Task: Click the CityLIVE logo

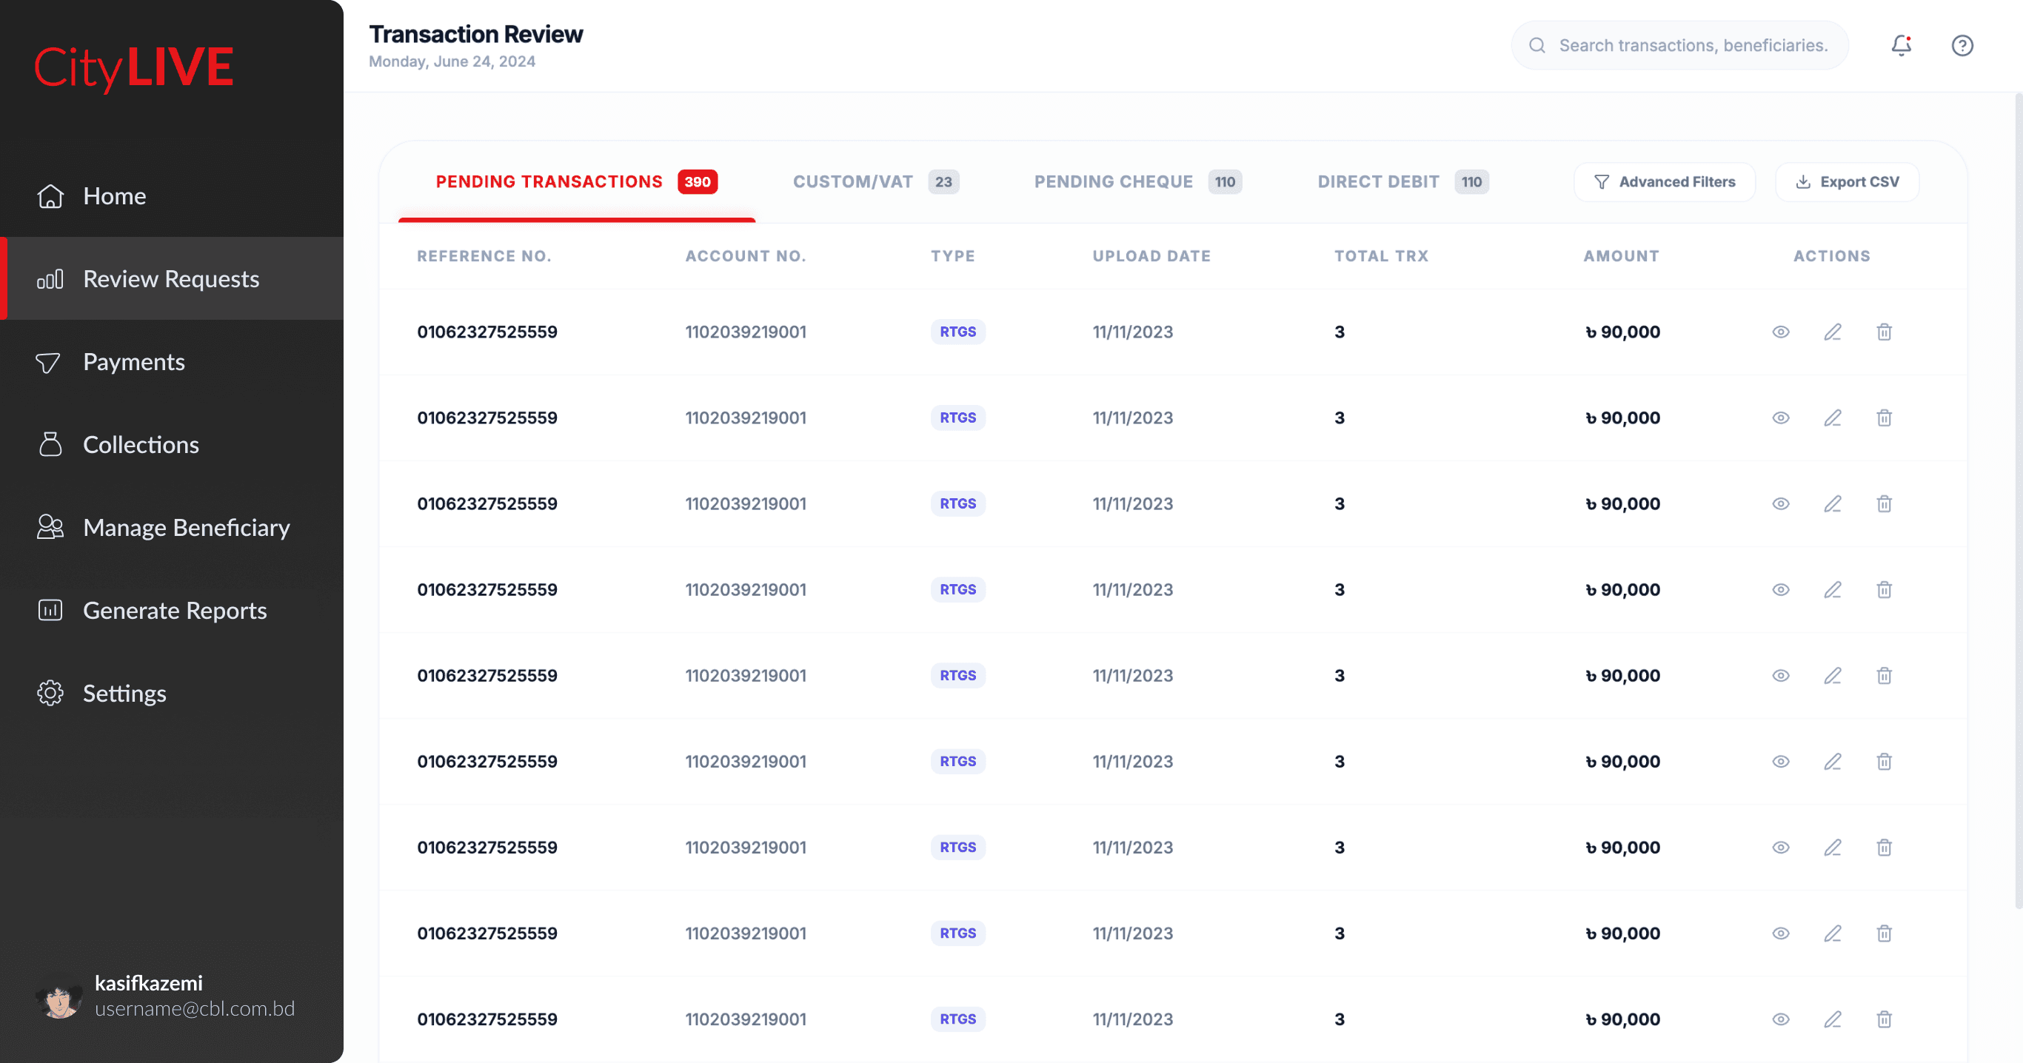Action: pos(133,67)
